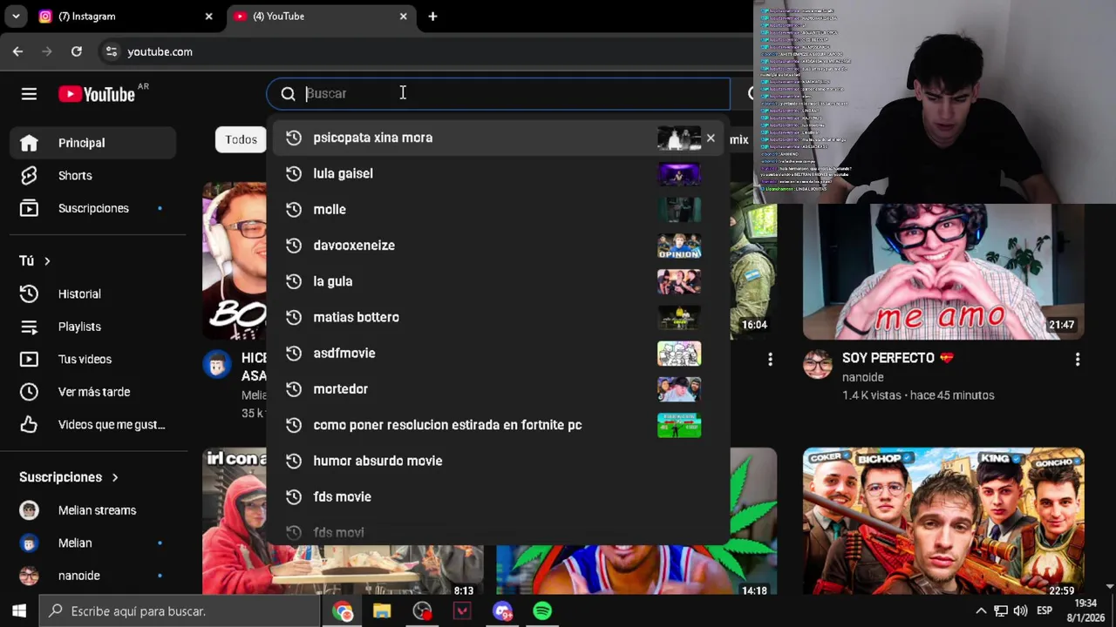
Task: Show hidden system tray icons
Action: 981,611
